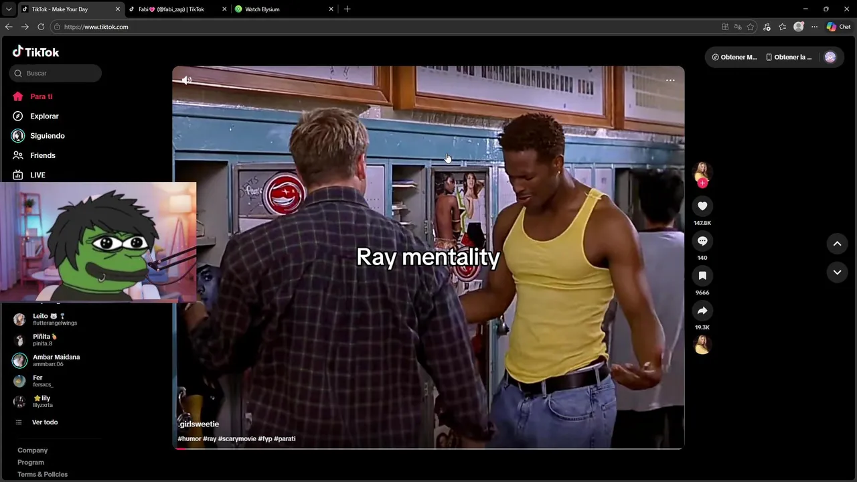
Task: Click the #fyp hashtag
Action: 265,439
